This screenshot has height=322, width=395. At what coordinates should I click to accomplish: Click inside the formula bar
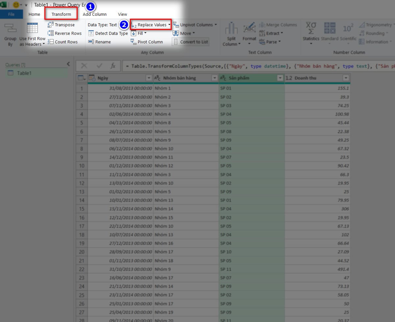[x=257, y=66]
